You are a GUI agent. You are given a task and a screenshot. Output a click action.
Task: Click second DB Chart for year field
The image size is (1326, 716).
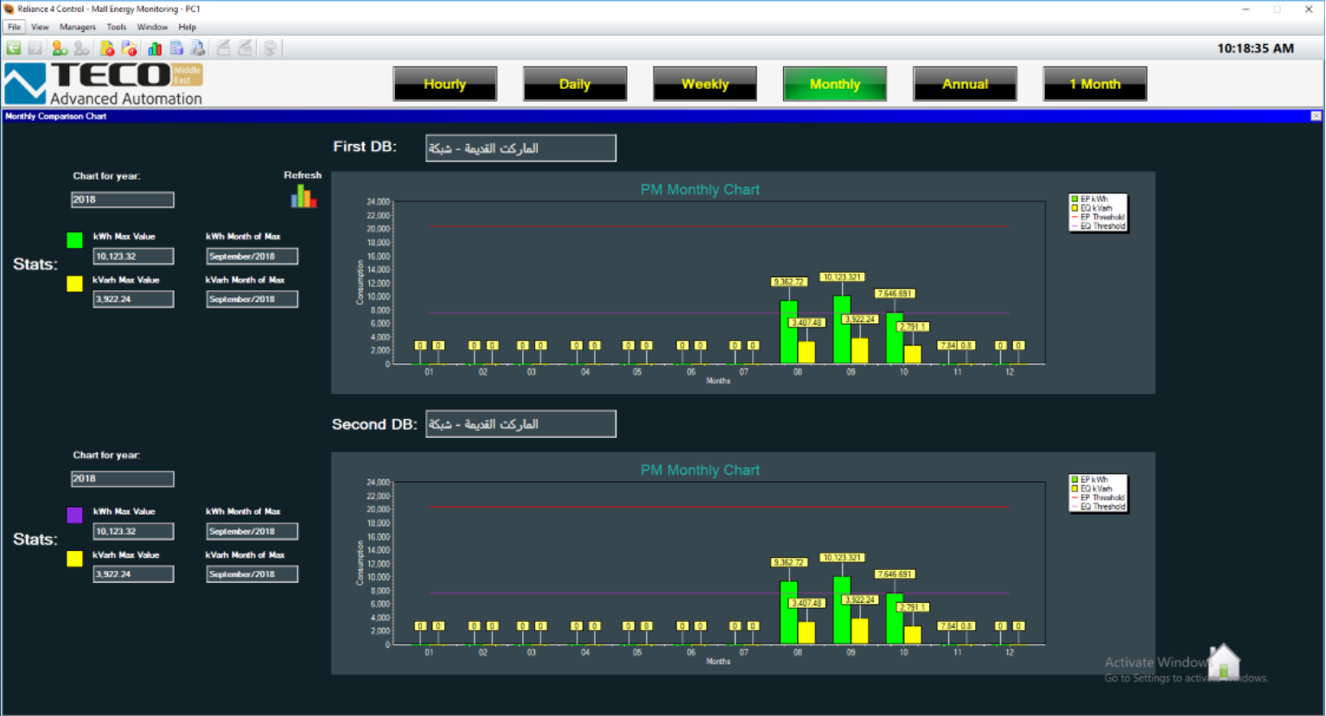coord(122,478)
